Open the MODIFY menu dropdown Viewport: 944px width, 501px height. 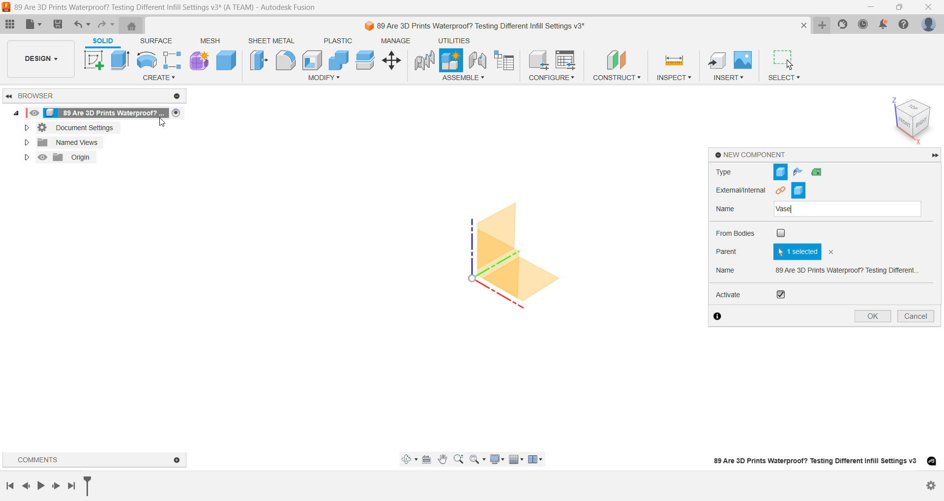tap(324, 78)
